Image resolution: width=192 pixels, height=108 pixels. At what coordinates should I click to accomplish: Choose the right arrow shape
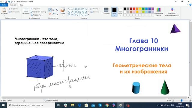tap(80, 12)
